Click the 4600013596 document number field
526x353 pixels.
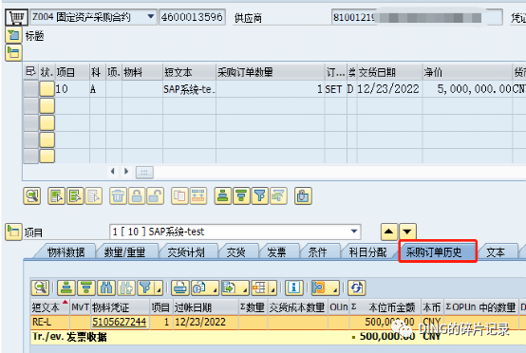coord(192,17)
